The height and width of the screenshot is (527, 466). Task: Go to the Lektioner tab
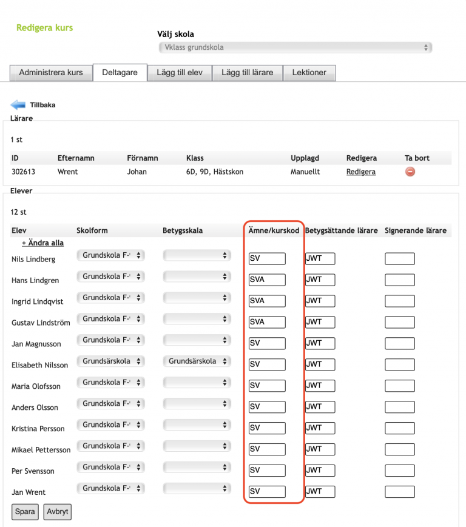pos(309,72)
